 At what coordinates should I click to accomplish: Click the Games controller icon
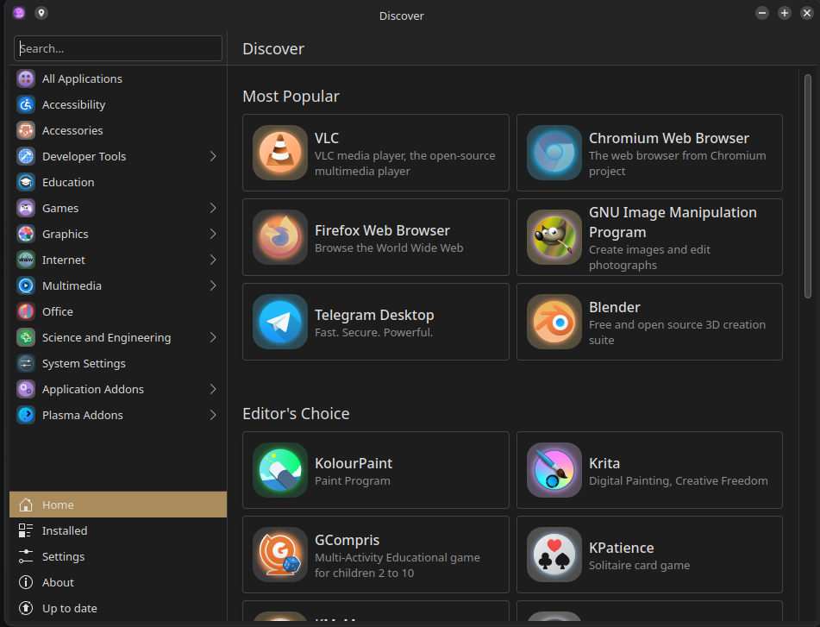[x=26, y=208]
